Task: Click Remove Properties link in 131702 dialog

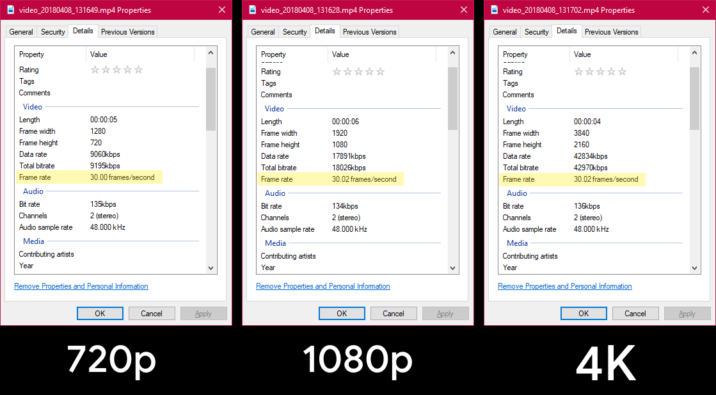Action: pyautogui.click(x=564, y=286)
